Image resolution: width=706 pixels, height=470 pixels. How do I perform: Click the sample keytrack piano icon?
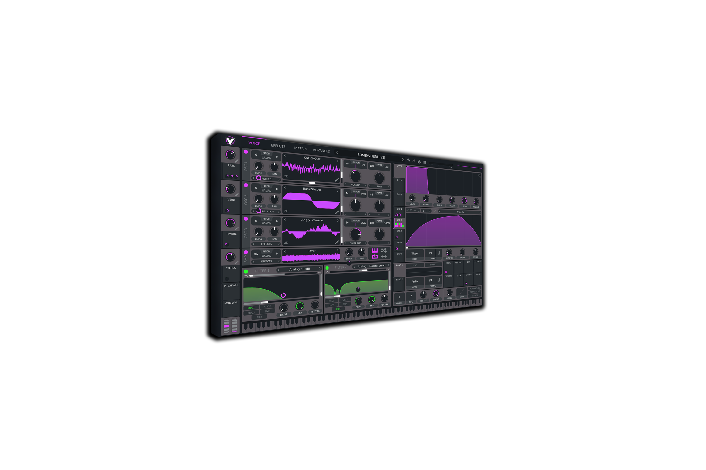click(x=375, y=250)
